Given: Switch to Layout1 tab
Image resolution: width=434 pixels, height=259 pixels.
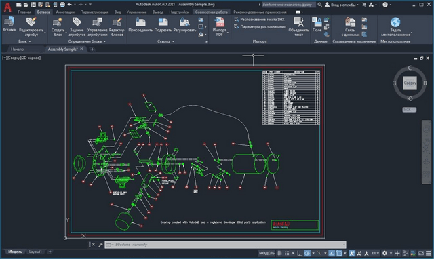Looking at the screenshot, I should tap(35, 252).
